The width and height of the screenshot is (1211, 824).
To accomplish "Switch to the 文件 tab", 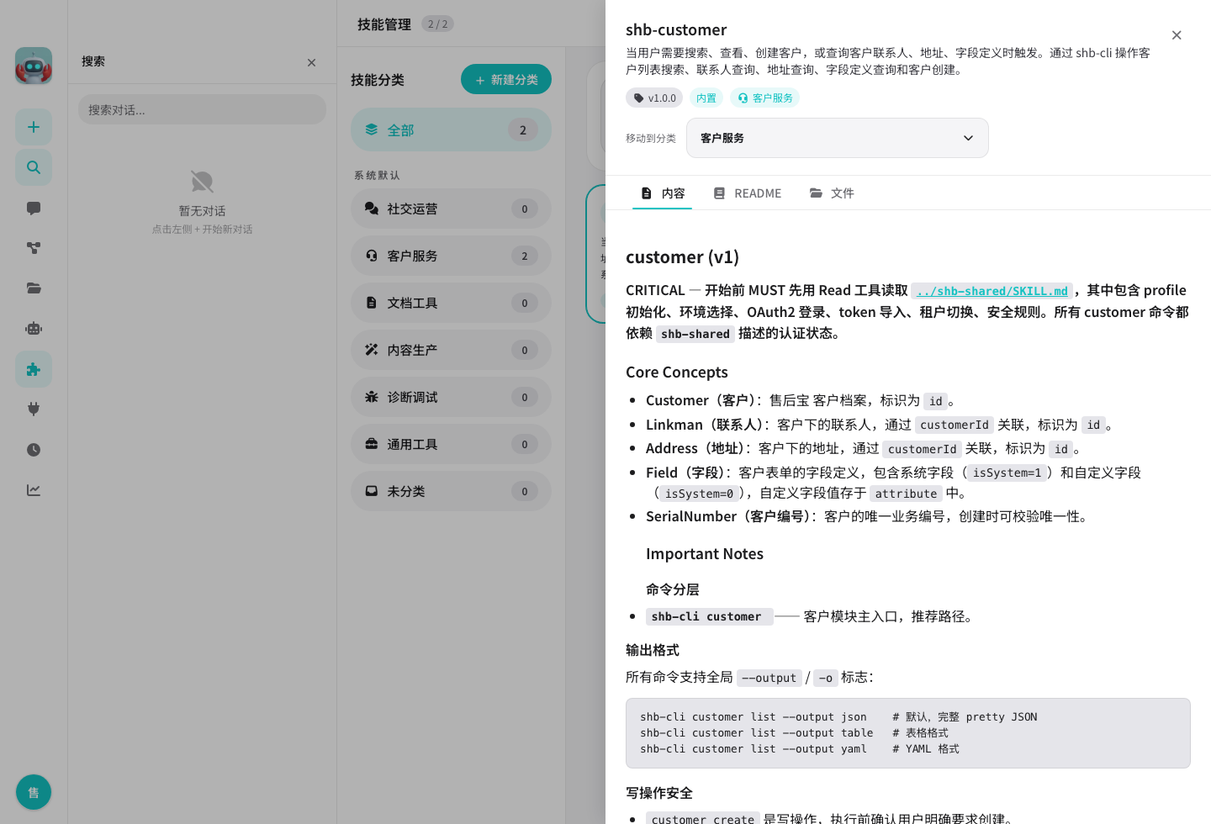I will coord(832,193).
